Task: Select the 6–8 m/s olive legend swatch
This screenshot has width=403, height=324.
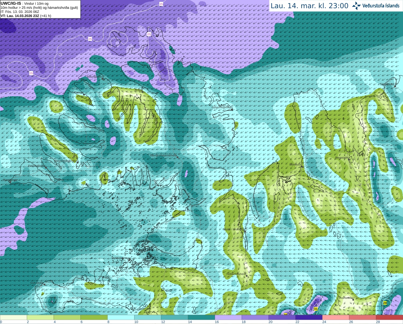Action: [94, 317]
